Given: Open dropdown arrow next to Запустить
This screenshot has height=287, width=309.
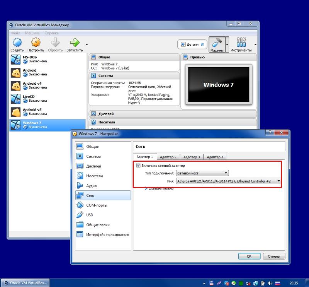Looking at the screenshot, I should tap(87, 44).
